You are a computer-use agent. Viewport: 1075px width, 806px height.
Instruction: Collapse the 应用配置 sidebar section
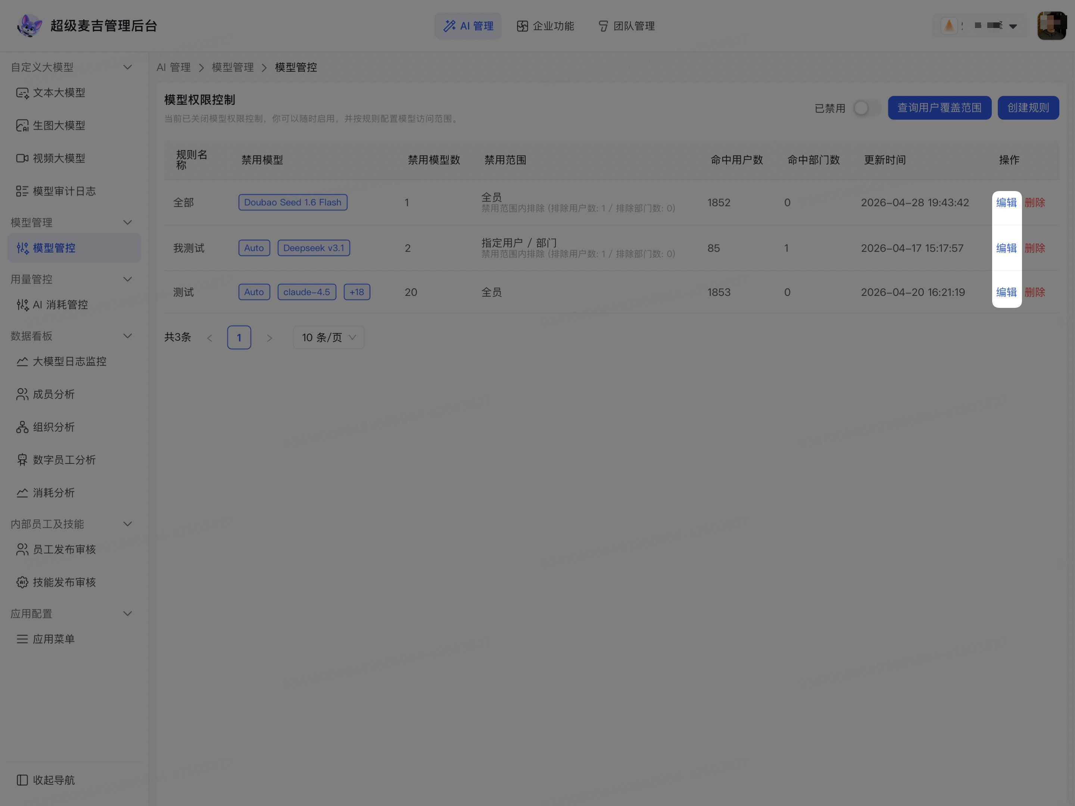click(128, 613)
